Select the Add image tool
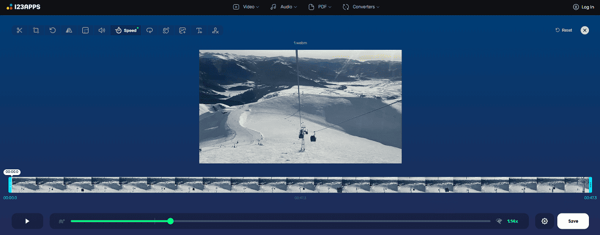 click(x=182, y=30)
